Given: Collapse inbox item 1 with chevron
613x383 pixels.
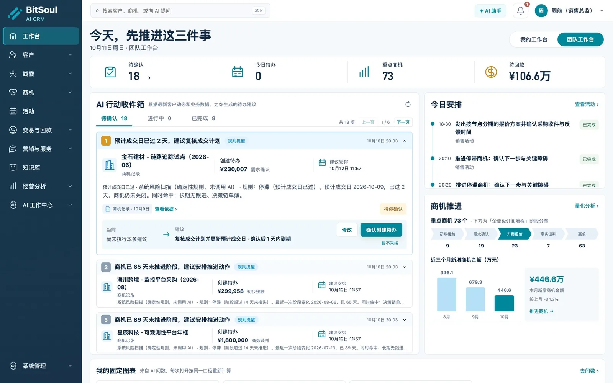Looking at the screenshot, I should [405, 141].
